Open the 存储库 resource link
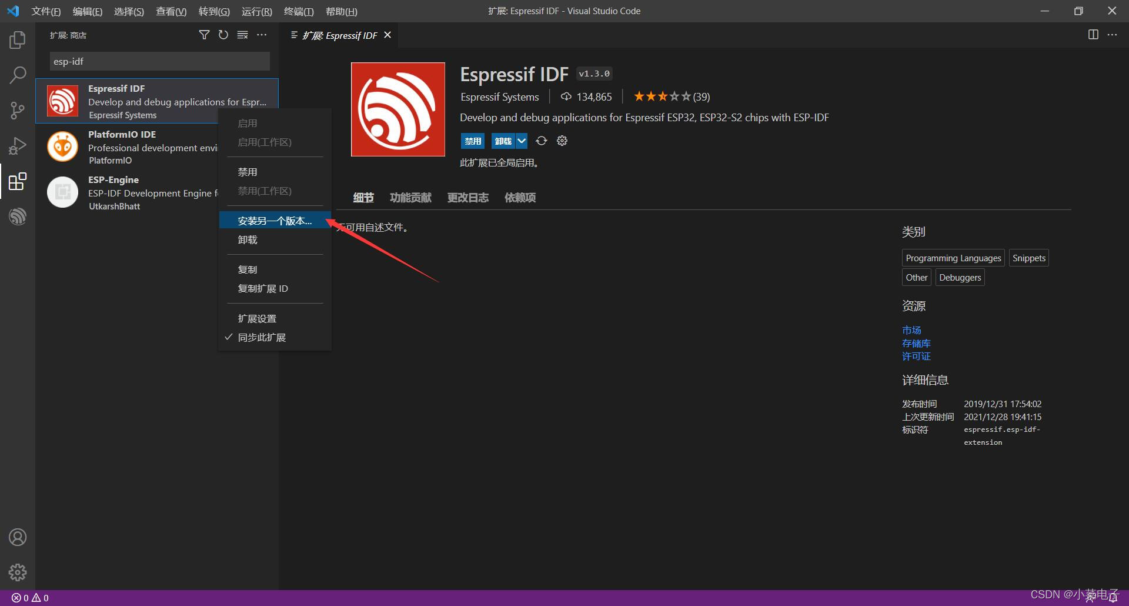Screen dimensions: 1129x606 916,343
